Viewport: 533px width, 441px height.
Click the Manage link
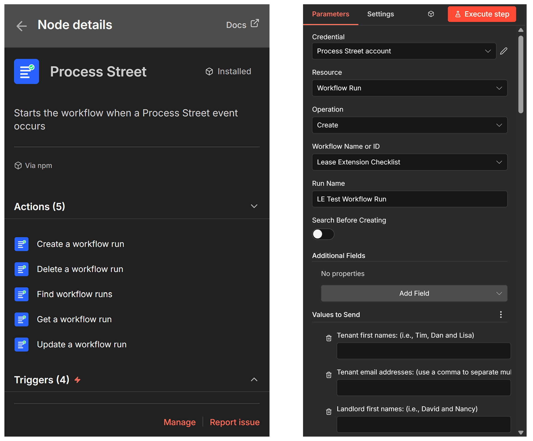coord(180,422)
